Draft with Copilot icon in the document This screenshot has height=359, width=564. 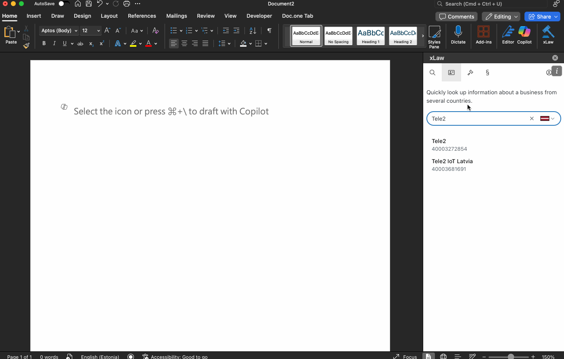coord(64,107)
